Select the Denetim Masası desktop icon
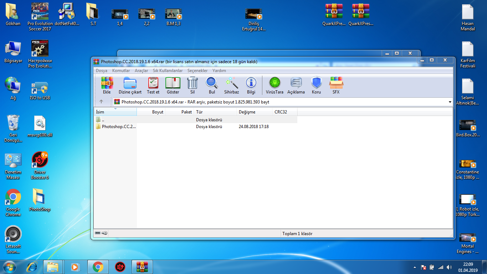Image resolution: width=487 pixels, height=274 pixels. 13,166
